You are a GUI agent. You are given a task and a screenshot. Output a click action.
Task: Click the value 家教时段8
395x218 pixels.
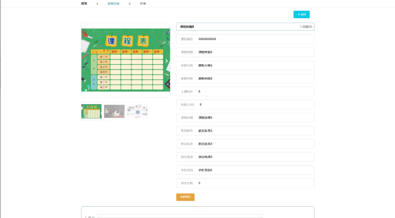[x=205, y=79]
